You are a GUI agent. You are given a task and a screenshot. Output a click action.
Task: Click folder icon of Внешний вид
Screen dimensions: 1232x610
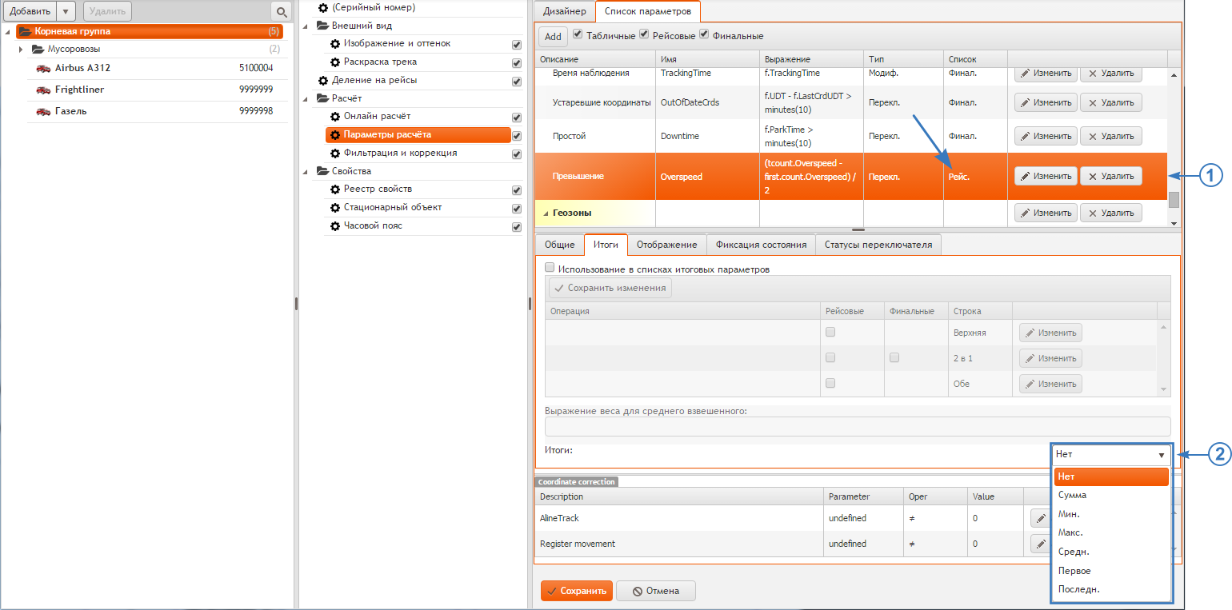(x=322, y=26)
